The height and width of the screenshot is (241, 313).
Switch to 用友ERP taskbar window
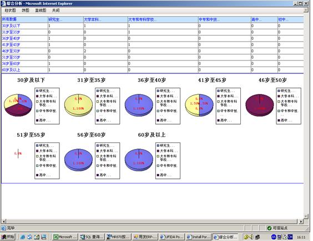pyautogui.click(x=145, y=237)
